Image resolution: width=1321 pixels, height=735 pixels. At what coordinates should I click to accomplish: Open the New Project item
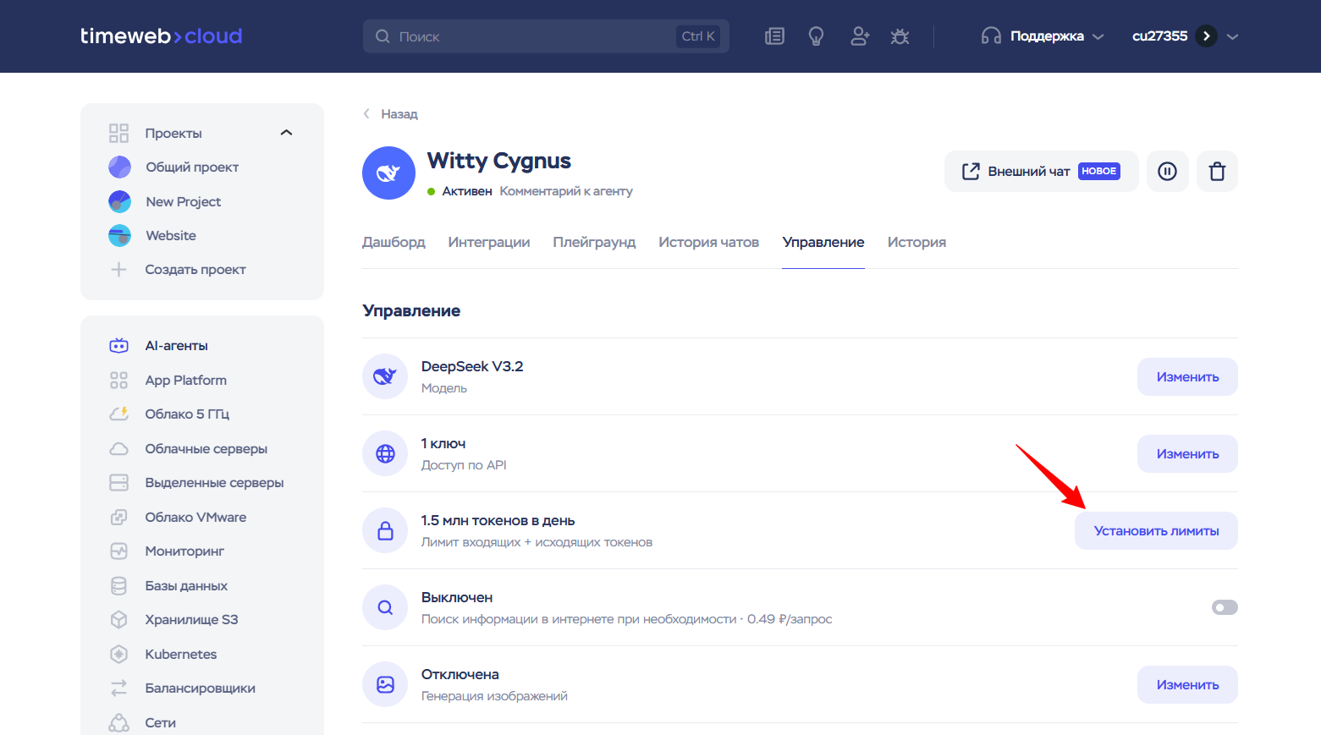183,201
